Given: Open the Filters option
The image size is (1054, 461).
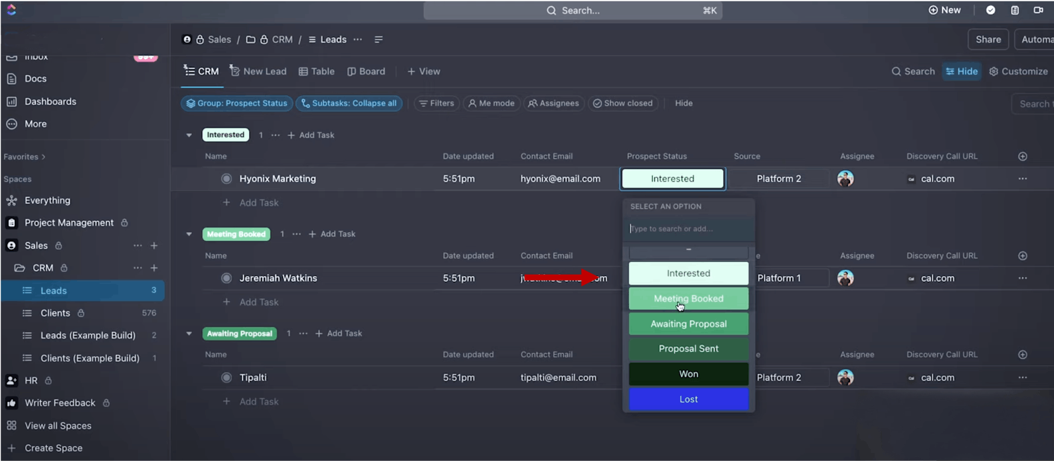Looking at the screenshot, I should coord(436,103).
